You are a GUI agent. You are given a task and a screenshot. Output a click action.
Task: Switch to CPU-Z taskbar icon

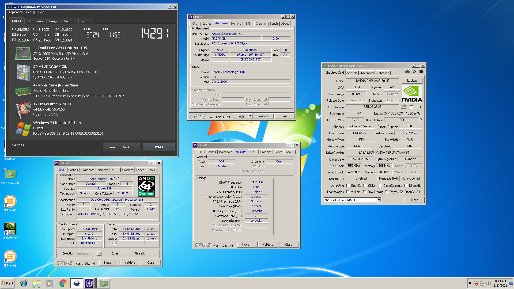tap(89, 283)
